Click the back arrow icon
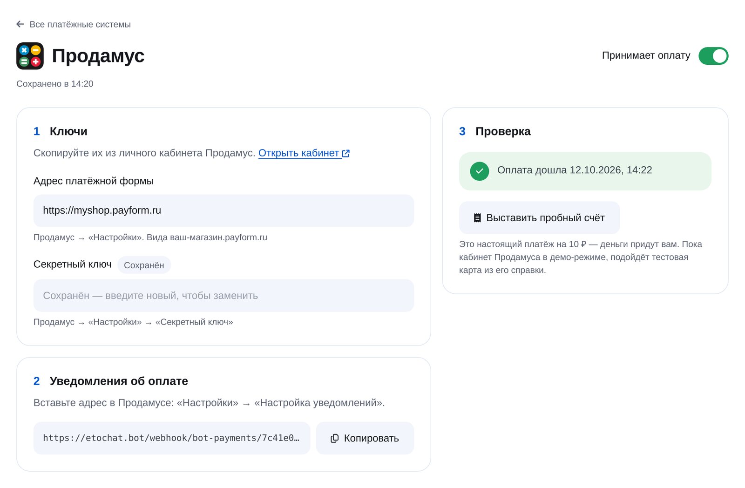745x488 pixels. coord(20,24)
